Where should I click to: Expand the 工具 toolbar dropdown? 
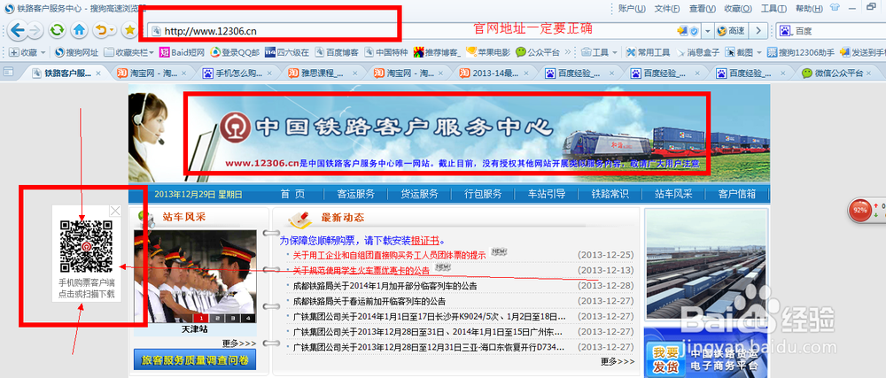[615, 52]
